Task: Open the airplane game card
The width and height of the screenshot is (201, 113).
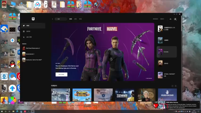Action: [103, 95]
